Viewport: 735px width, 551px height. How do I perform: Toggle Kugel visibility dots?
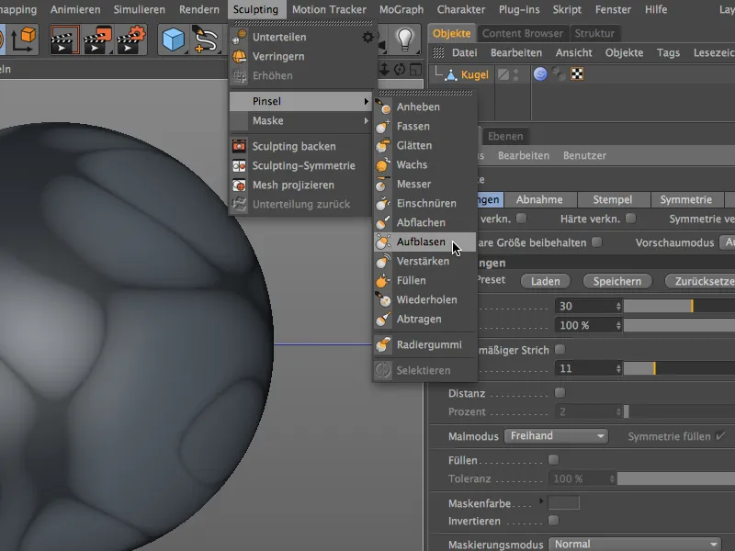click(516, 74)
